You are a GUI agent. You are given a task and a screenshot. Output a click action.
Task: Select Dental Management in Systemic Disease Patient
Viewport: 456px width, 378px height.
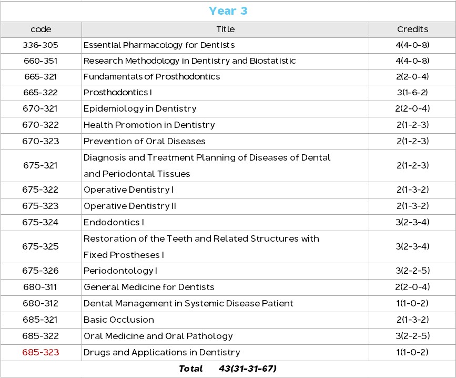(188, 304)
